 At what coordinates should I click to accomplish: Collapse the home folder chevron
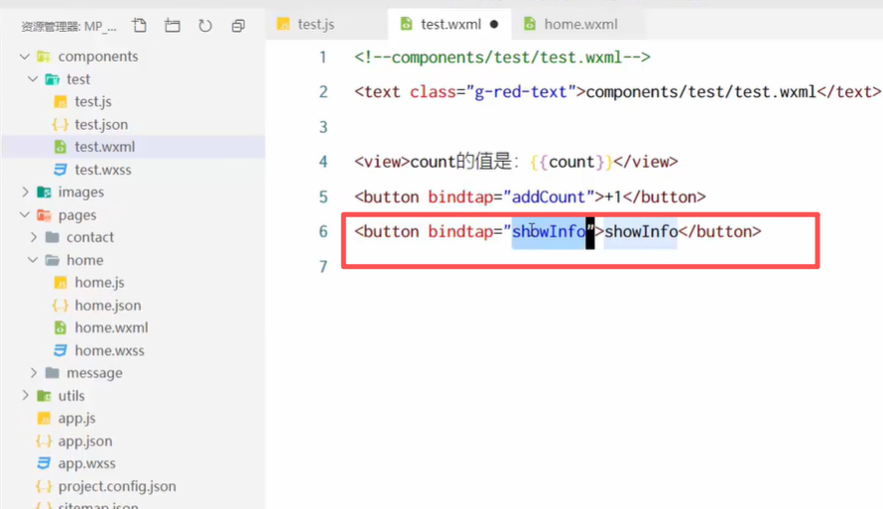click(33, 260)
